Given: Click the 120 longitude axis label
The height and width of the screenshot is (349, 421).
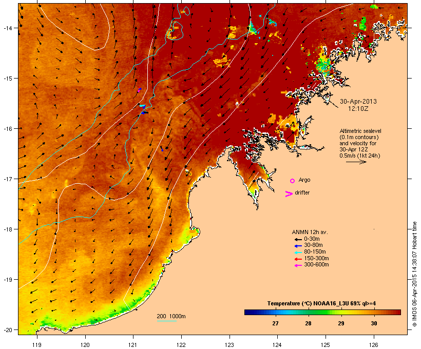Looking at the screenshot, I should click(85, 345).
